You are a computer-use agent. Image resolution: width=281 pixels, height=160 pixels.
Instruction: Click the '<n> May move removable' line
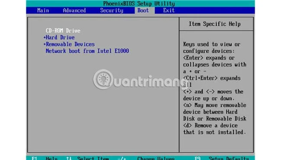tap(215, 105)
